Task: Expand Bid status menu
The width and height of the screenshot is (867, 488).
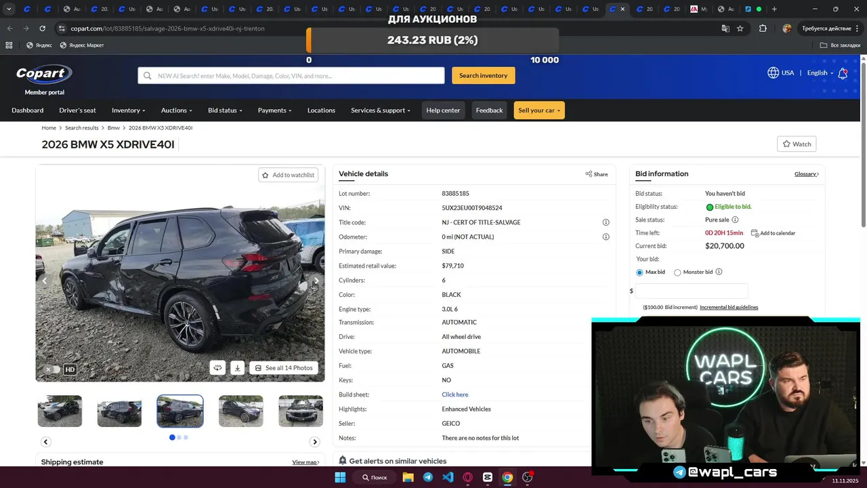Action: pyautogui.click(x=225, y=110)
